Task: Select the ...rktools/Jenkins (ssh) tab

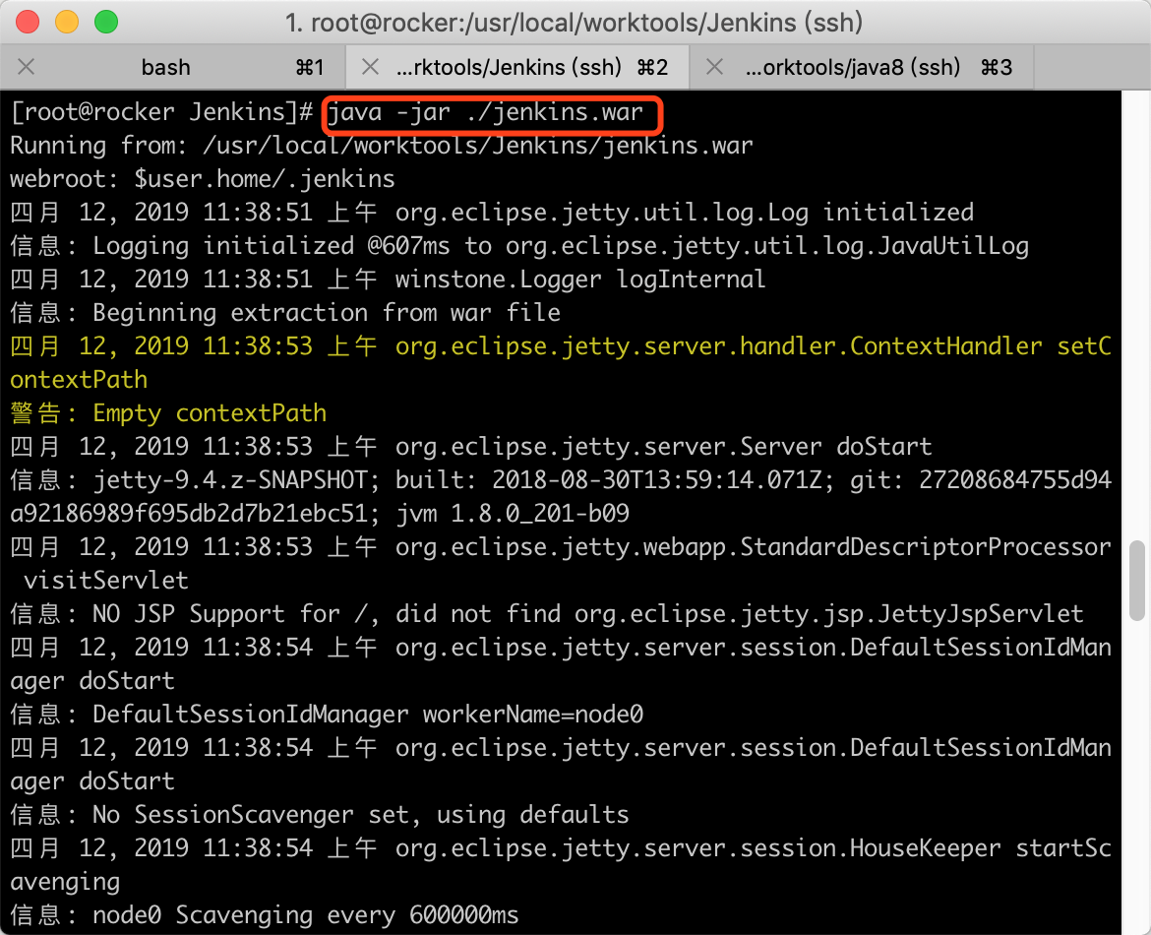Action: click(x=517, y=68)
